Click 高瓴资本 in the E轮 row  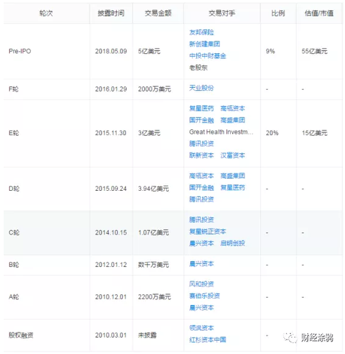pyautogui.click(x=233, y=109)
